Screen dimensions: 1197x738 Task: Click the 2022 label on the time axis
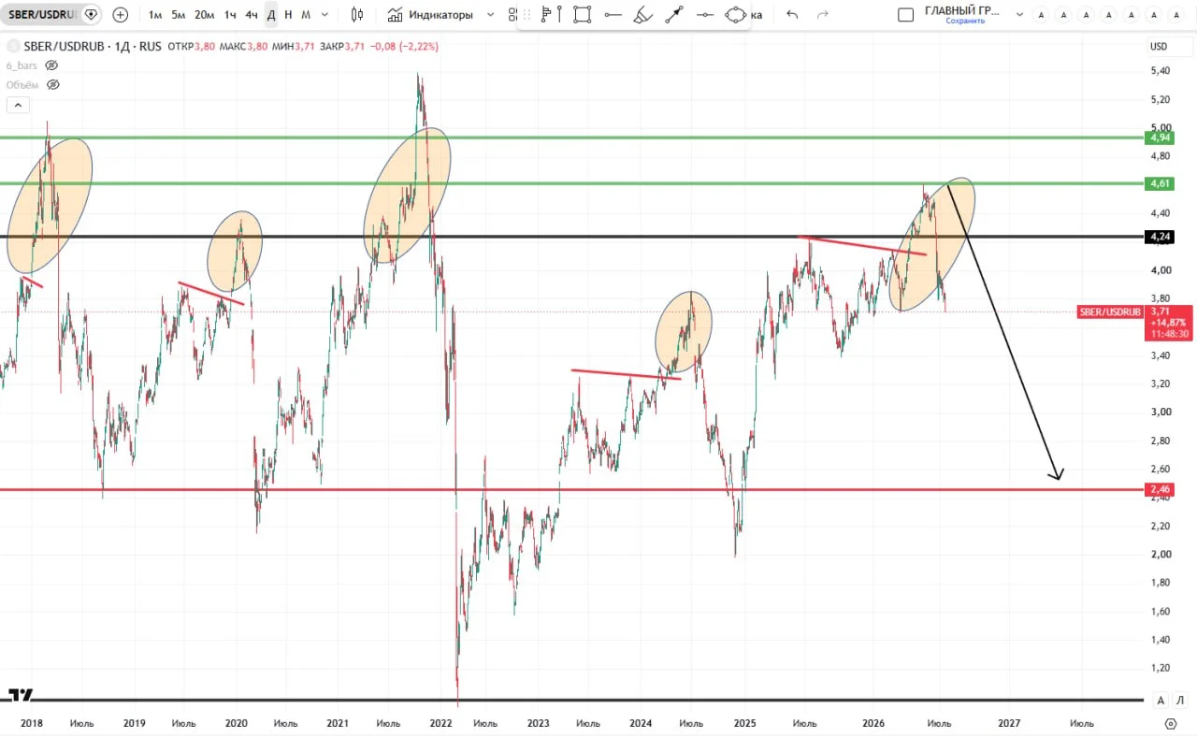coord(440,723)
